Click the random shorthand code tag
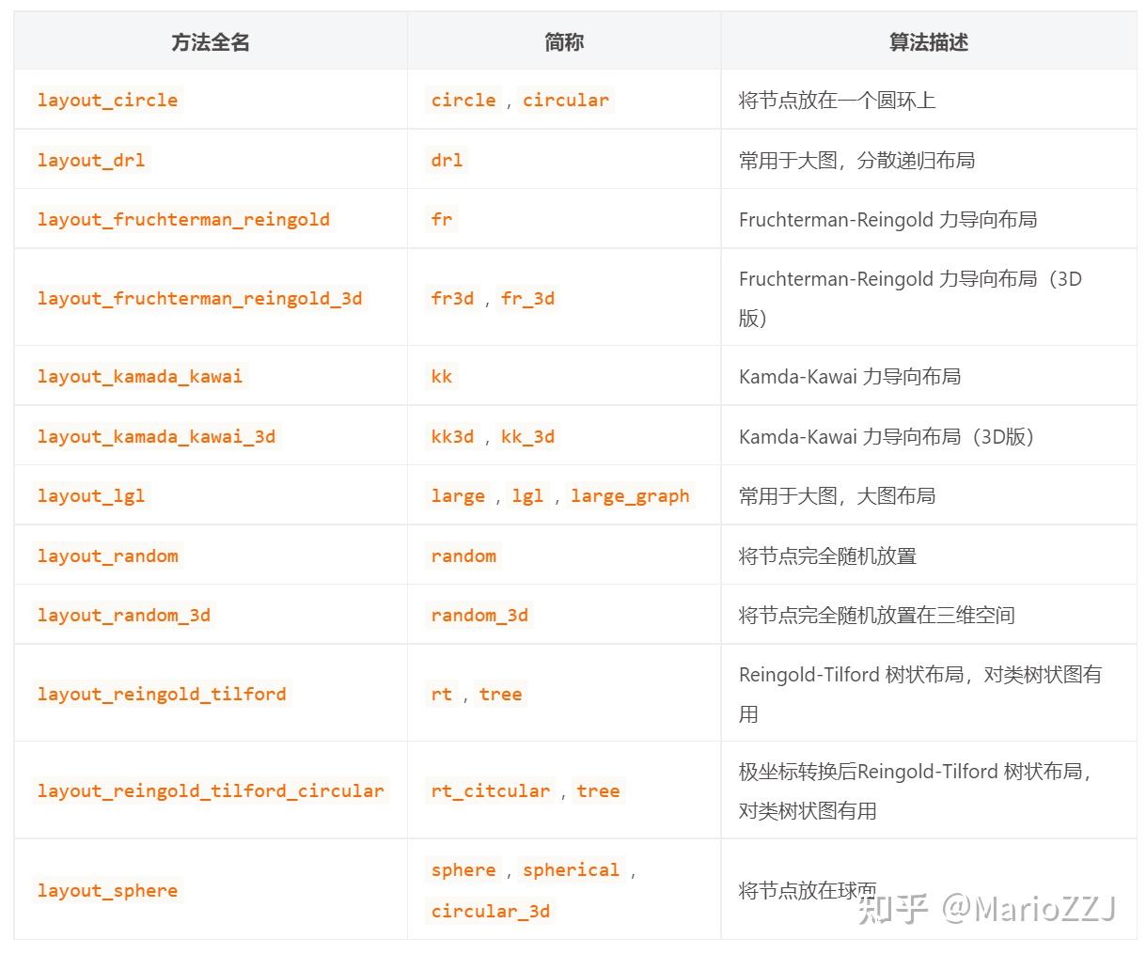This screenshot has width=1146, height=954. [463, 555]
